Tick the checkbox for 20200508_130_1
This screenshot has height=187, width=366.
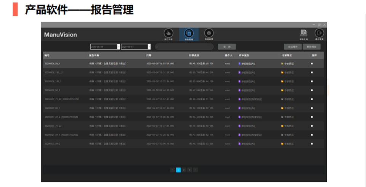(311, 81)
